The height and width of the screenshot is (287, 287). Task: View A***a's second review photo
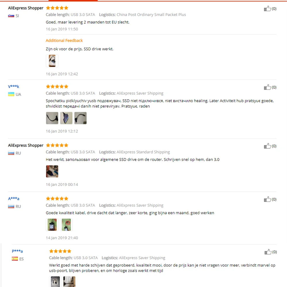(66, 225)
